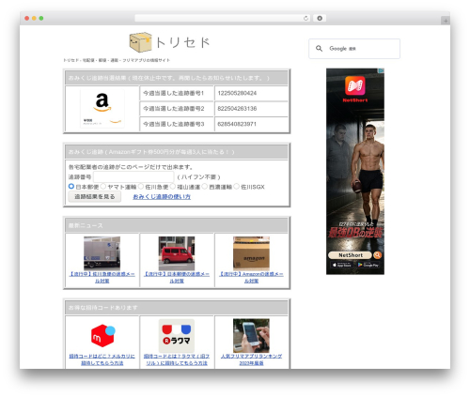Click the Sagawa truck news photo
The image size is (470, 397).
point(102,253)
